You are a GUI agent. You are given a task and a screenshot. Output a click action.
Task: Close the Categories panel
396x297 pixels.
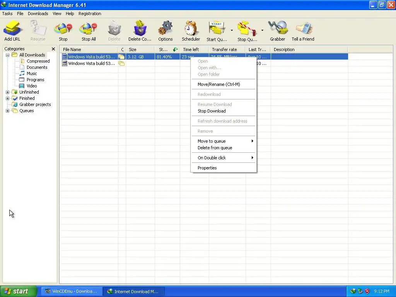pos(53,49)
